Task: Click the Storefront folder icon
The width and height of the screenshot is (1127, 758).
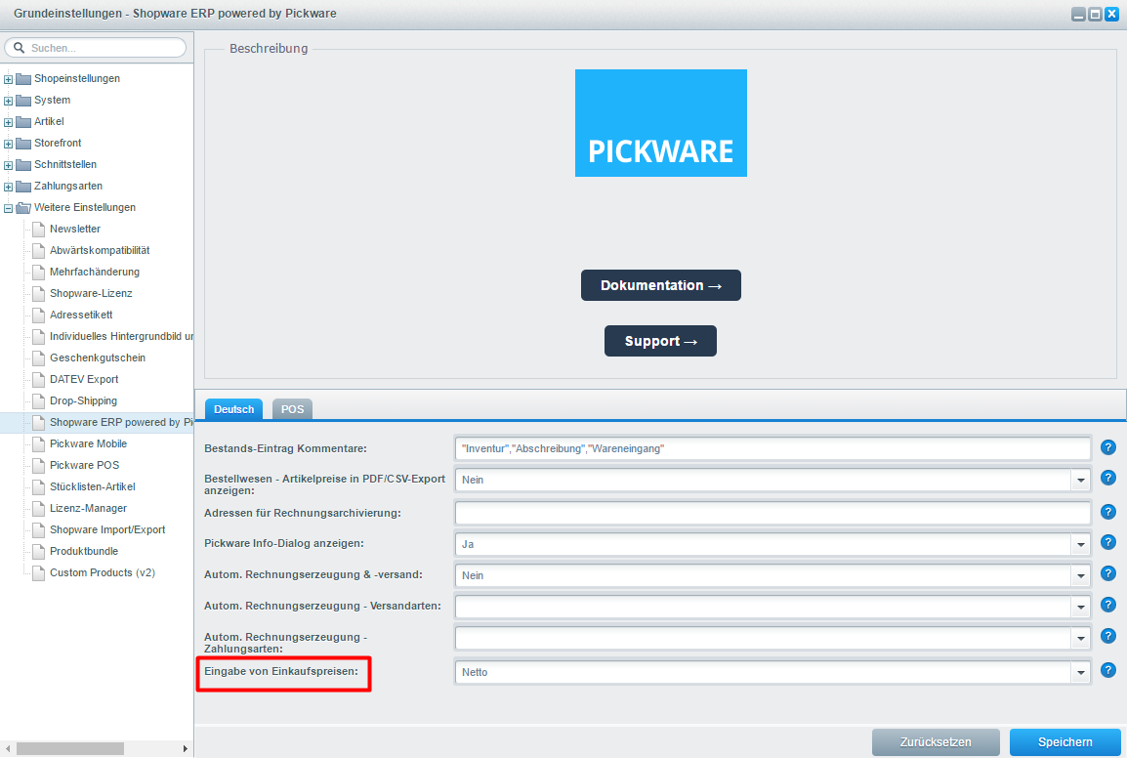Action: [x=23, y=144]
